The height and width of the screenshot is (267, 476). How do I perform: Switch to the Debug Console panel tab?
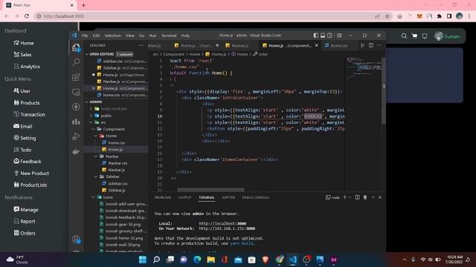tap(255, 197)
